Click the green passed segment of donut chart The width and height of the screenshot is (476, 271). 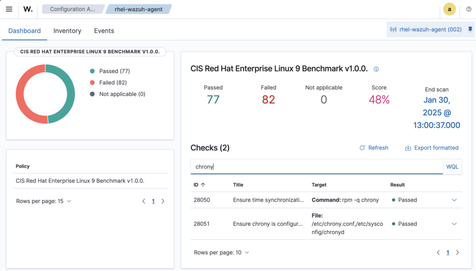[71, 94]
